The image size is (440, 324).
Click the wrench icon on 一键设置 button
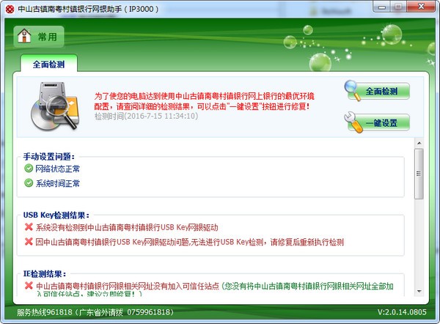[353, 122]
